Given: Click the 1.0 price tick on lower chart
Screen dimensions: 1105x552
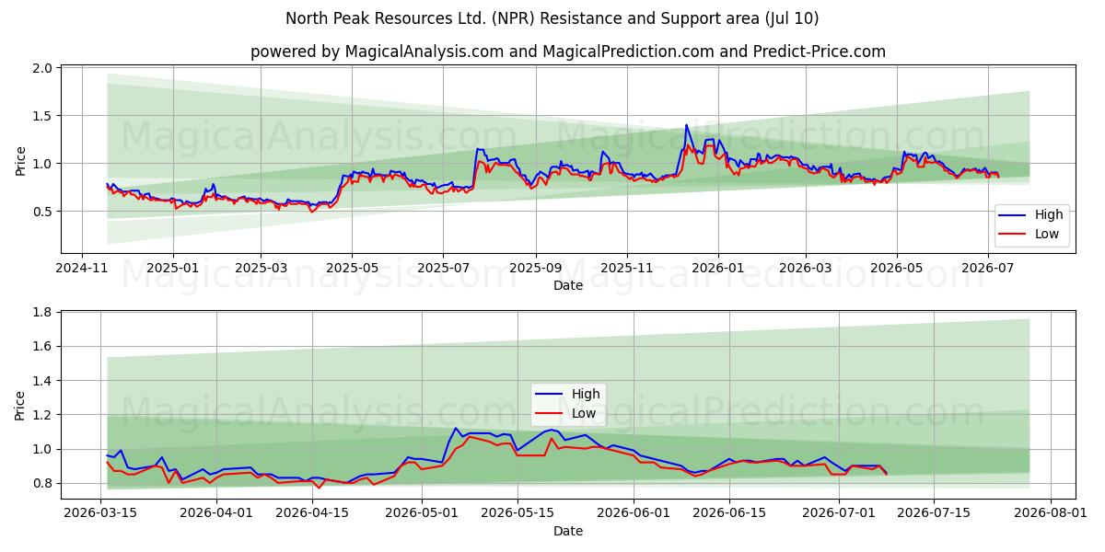Looking at the screenshot, I should [41, 450].
